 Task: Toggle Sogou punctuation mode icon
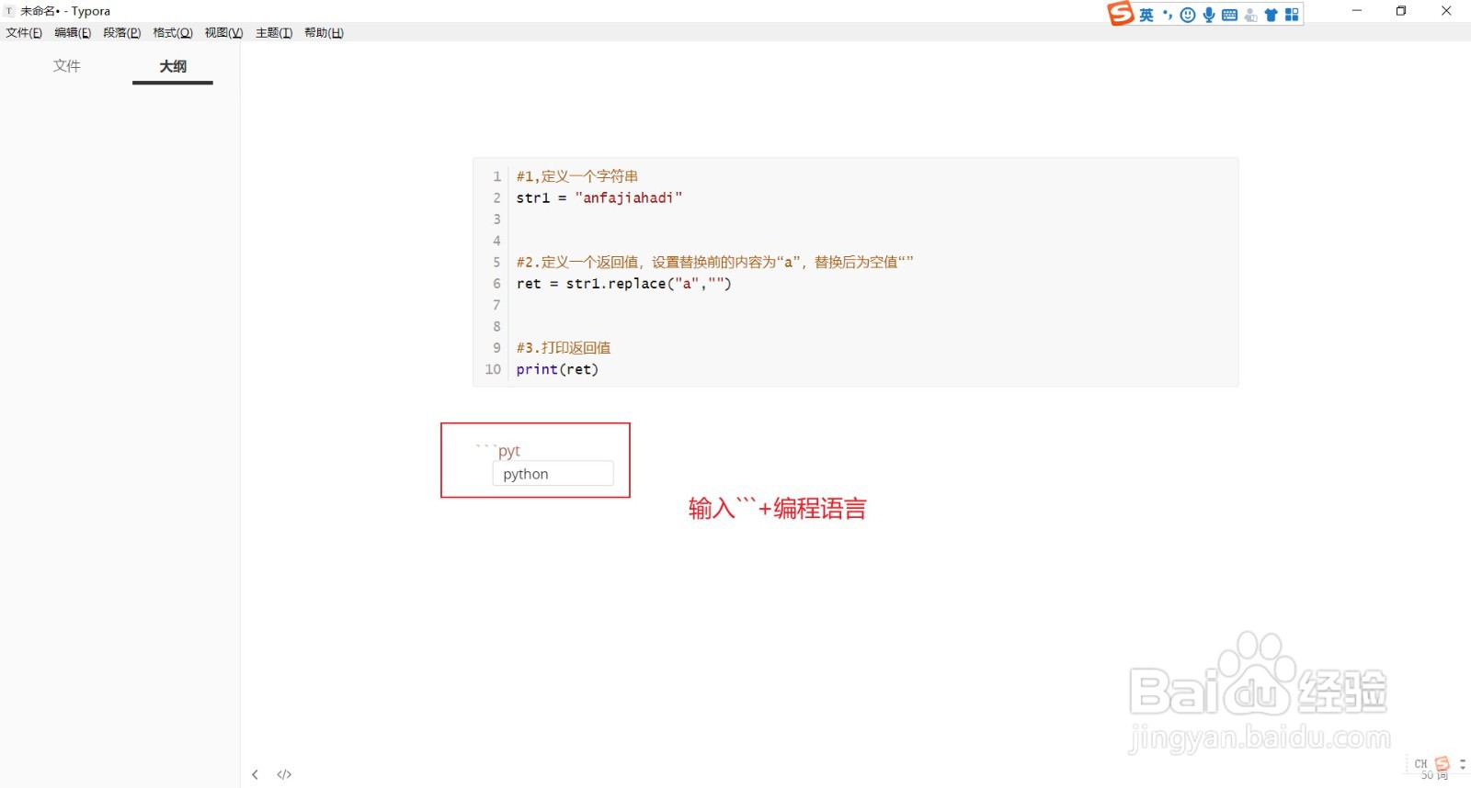click(1168, 15)
